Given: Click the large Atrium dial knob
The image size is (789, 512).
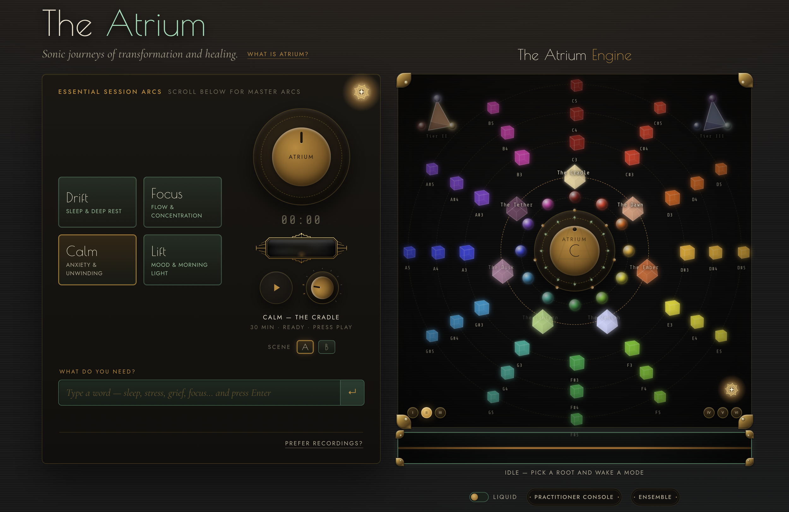Looking at the screenshot, I should [x=301, y=157].
